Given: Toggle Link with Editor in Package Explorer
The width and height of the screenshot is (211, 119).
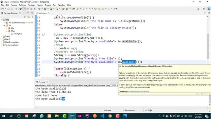Looking at the screenshot, I should (29, 17).
